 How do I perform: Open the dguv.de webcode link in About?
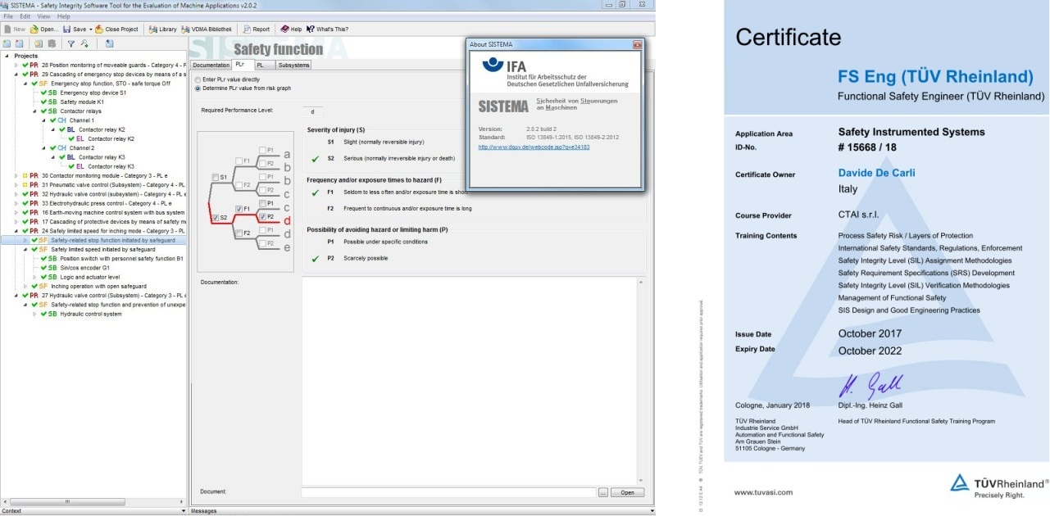(534, 147)
